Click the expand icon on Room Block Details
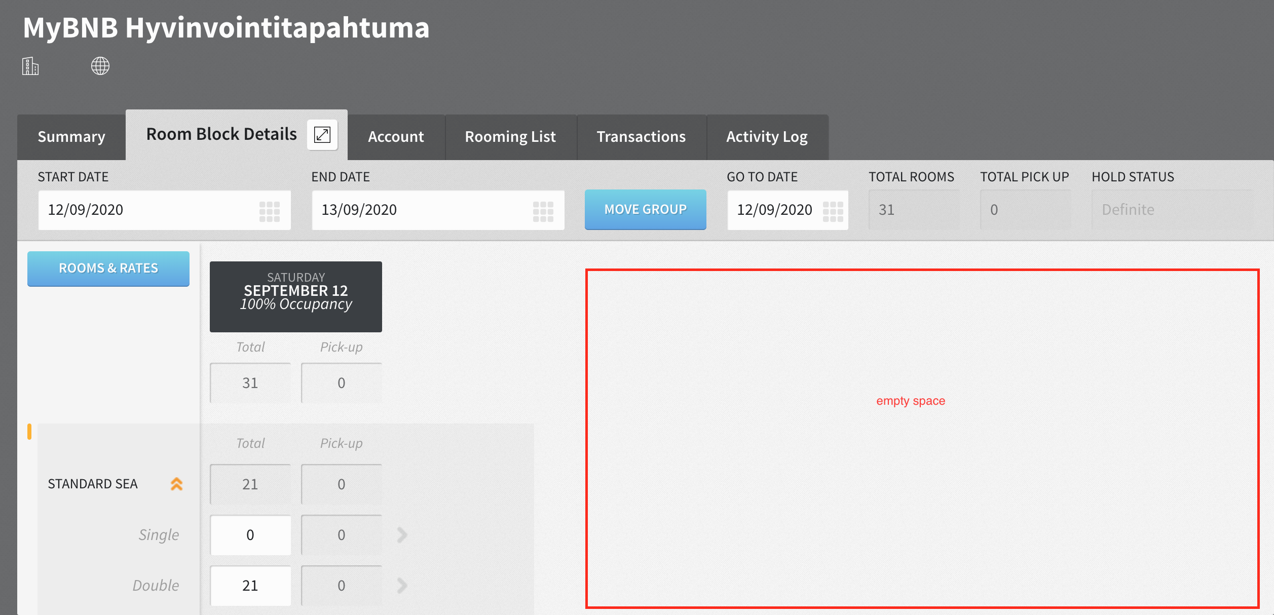 coord(322,135)
